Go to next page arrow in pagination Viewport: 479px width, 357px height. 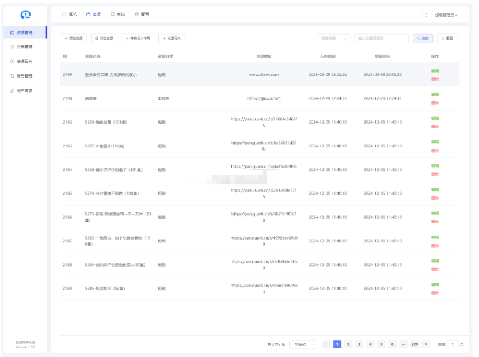426,344
